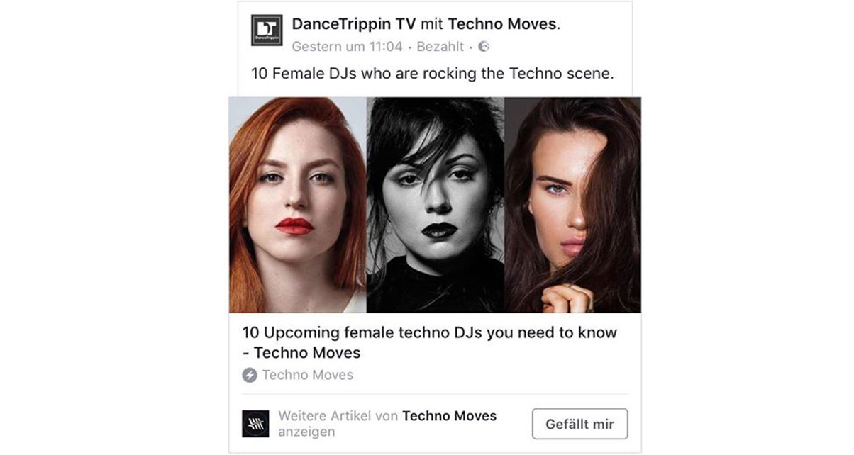Click the globe public-audience icon
This screenshot has height=455, width=854.
tap(484, 47)
